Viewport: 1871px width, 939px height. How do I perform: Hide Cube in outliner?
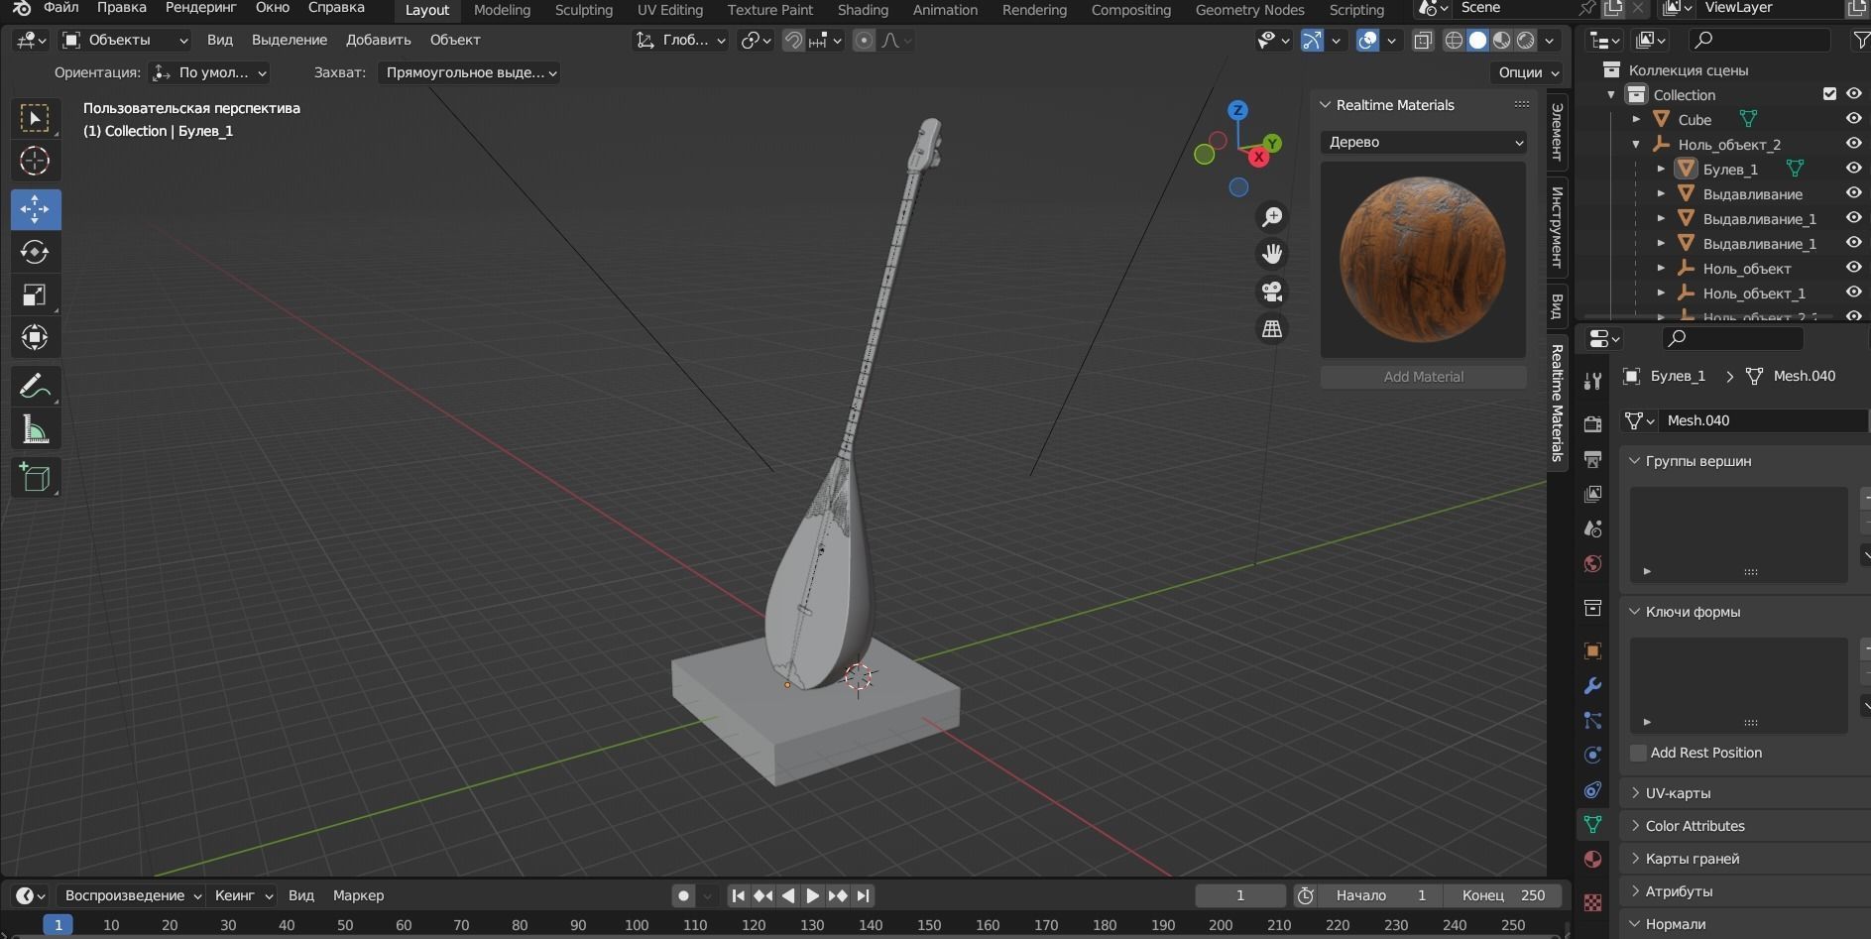[x=1853, y=119]
